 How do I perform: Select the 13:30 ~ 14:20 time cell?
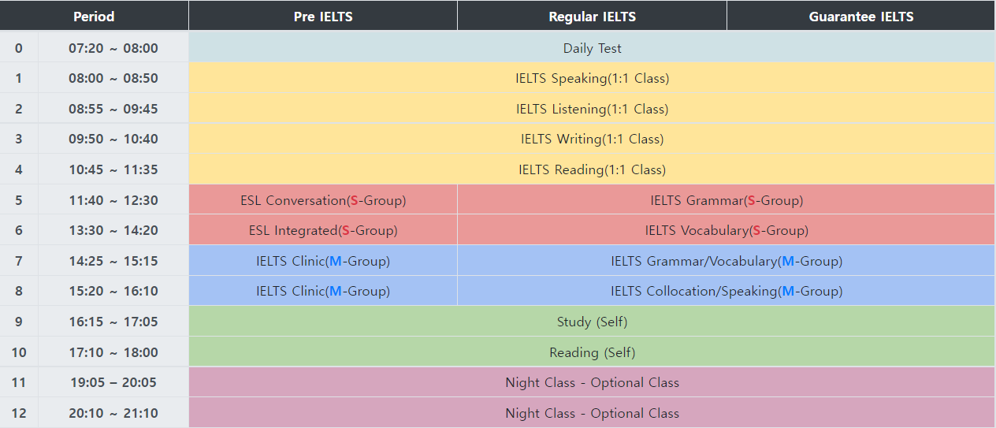tap(113, 230)
